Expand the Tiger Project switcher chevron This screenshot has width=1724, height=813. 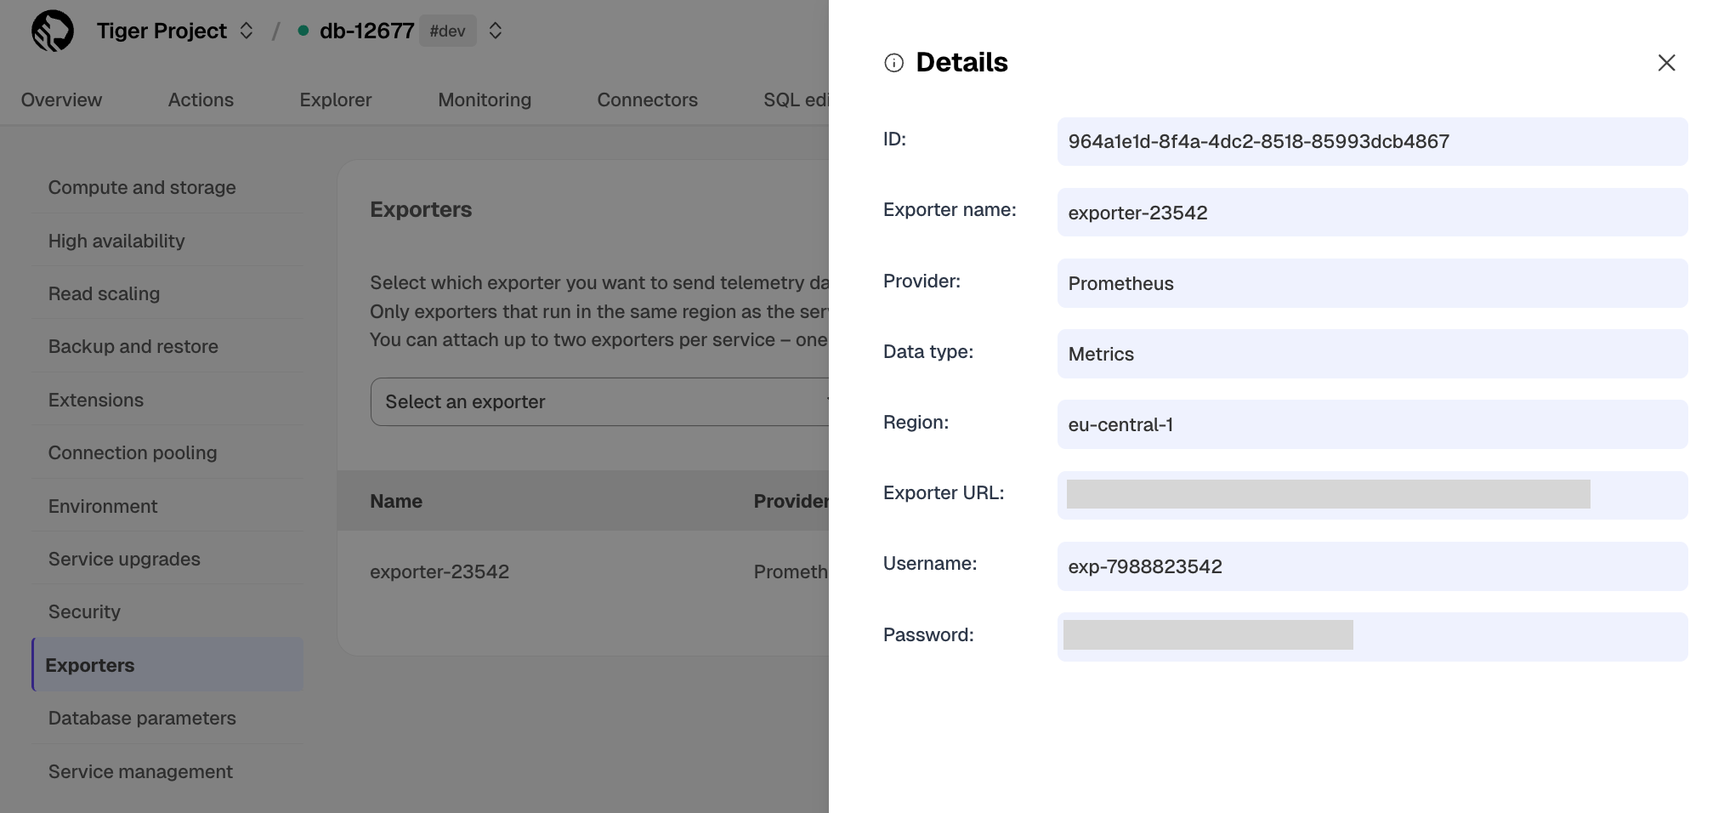click(247, 31)
